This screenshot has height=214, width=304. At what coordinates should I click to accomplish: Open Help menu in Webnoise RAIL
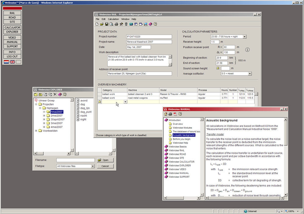pos(134,19)
